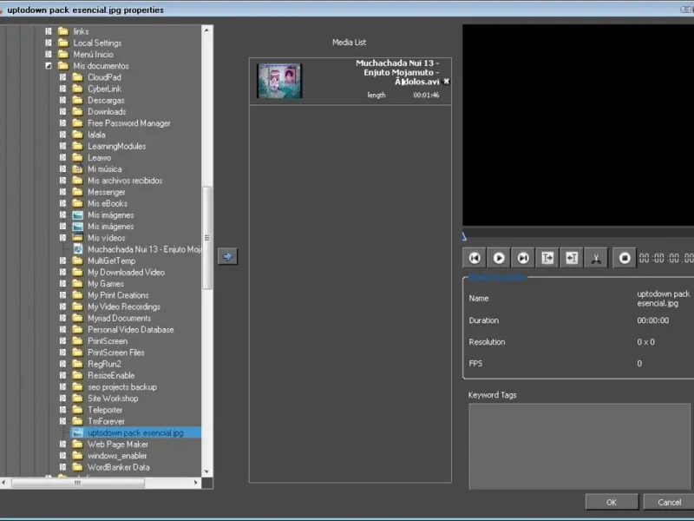Click the TmForever folder icon
The width and height of the screenshot is (694, 521).
(x=77, y=422)
